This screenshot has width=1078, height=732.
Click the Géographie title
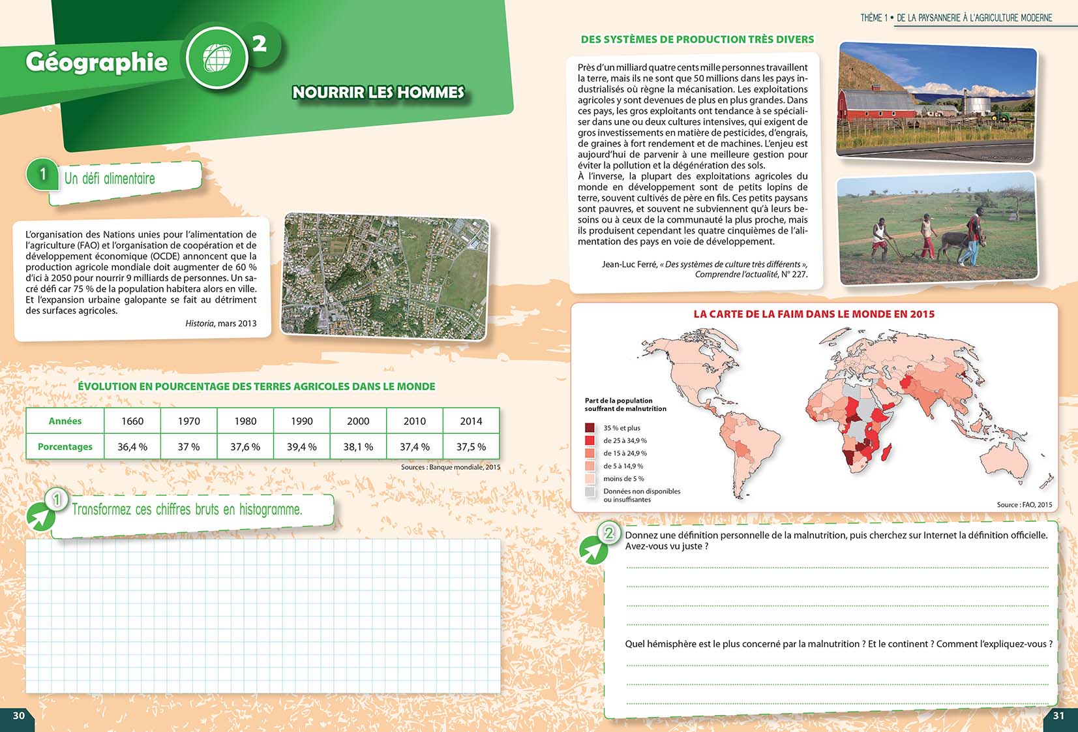(x=97, y=62)
